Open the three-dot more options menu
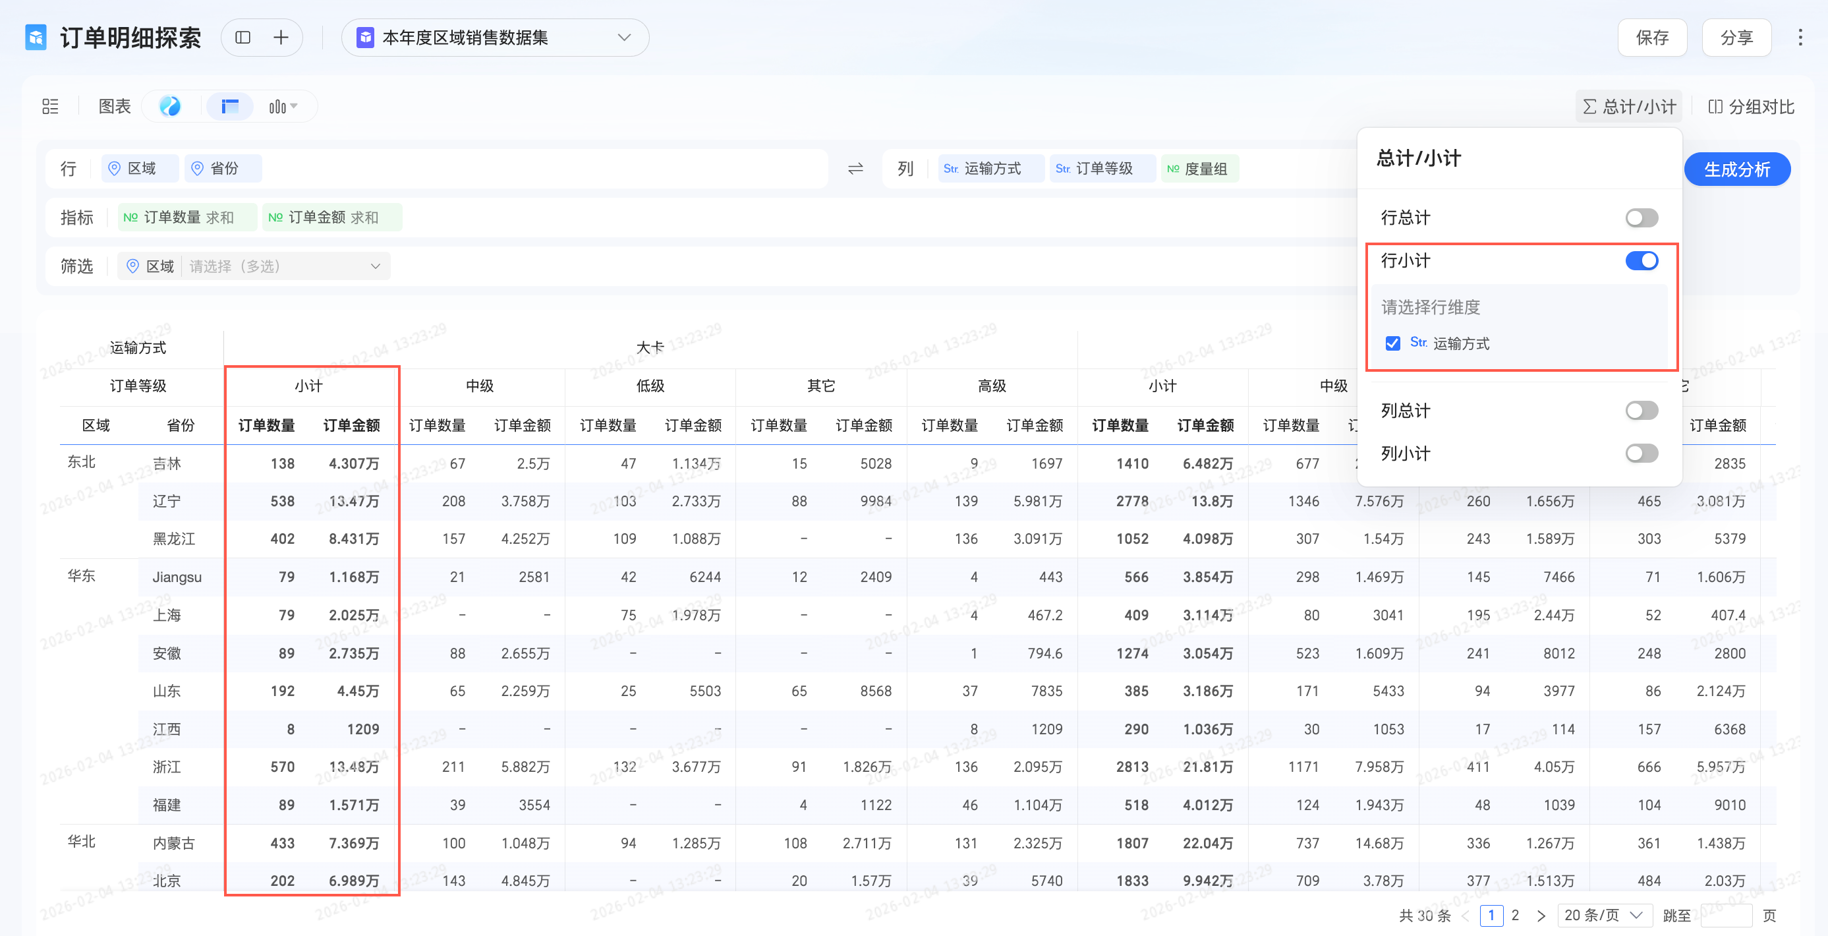 1800,38
